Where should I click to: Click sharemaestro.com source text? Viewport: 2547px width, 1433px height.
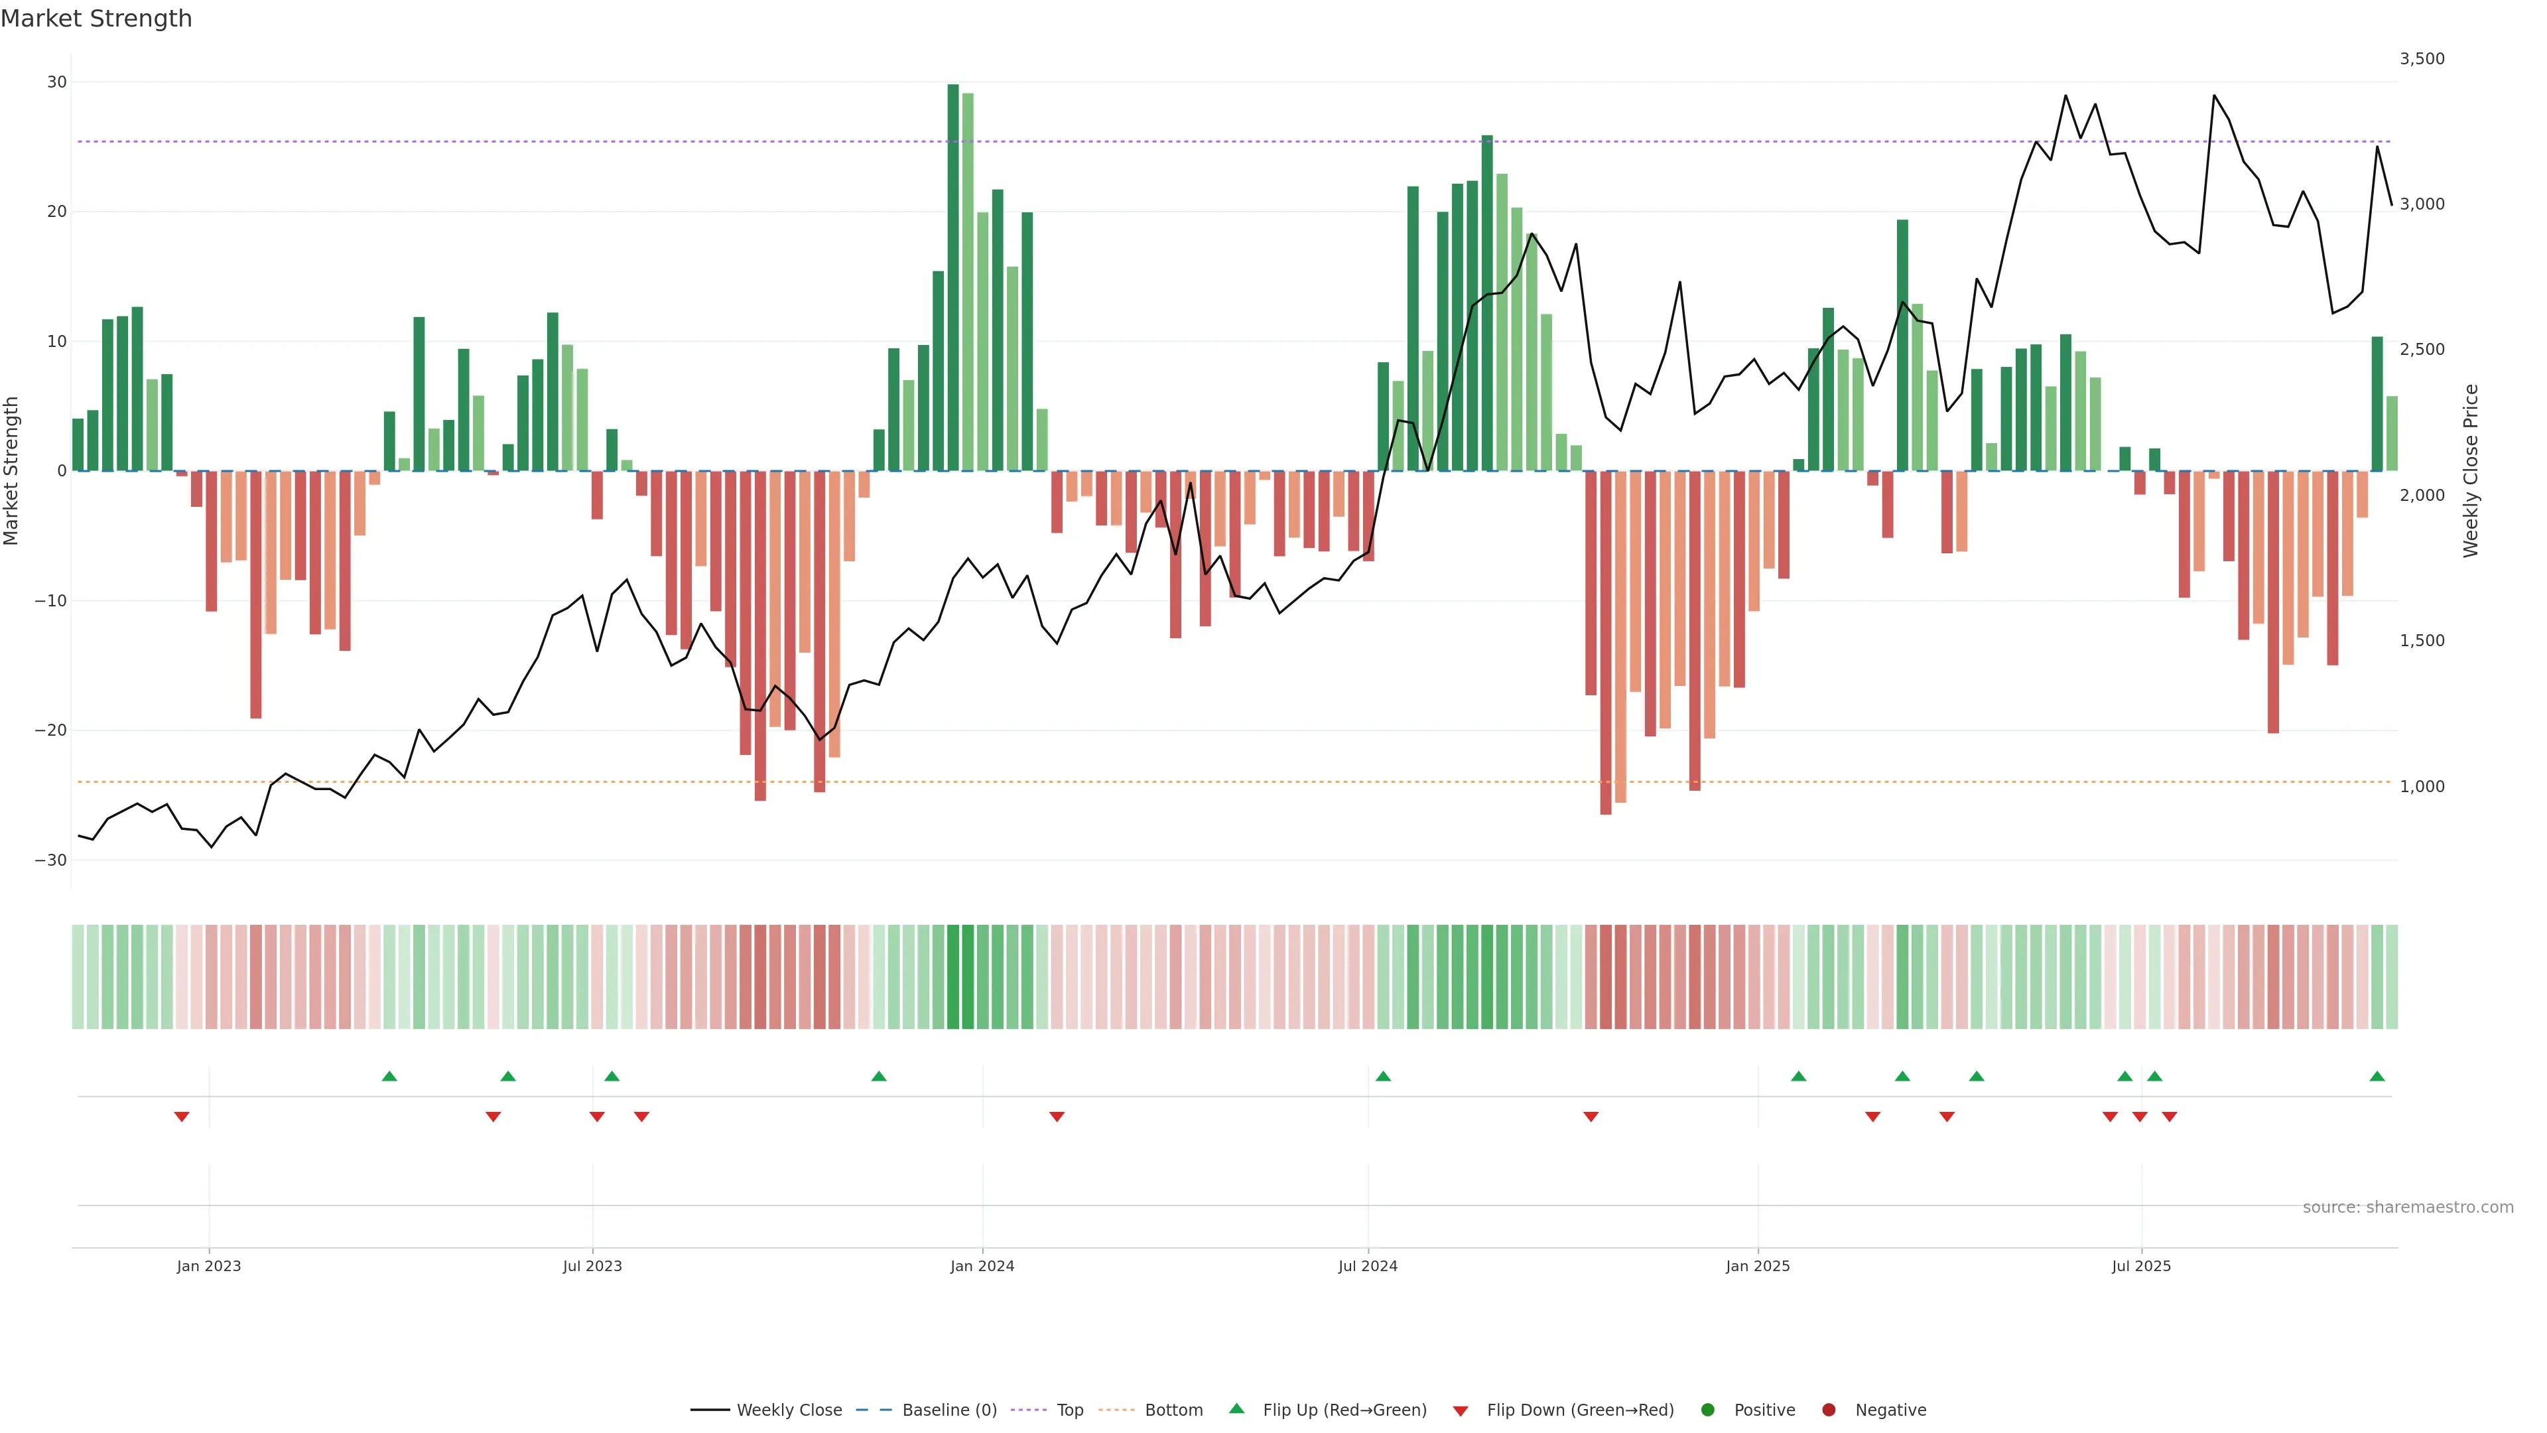2408,1207
